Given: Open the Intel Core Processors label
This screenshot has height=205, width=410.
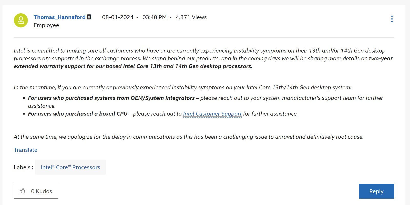Looking at the screenshot, I should point(70,167).
